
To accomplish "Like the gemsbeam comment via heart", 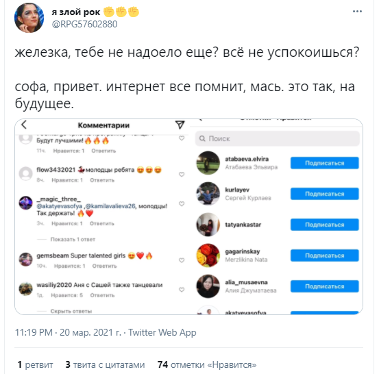I will (x=182, y=260).
